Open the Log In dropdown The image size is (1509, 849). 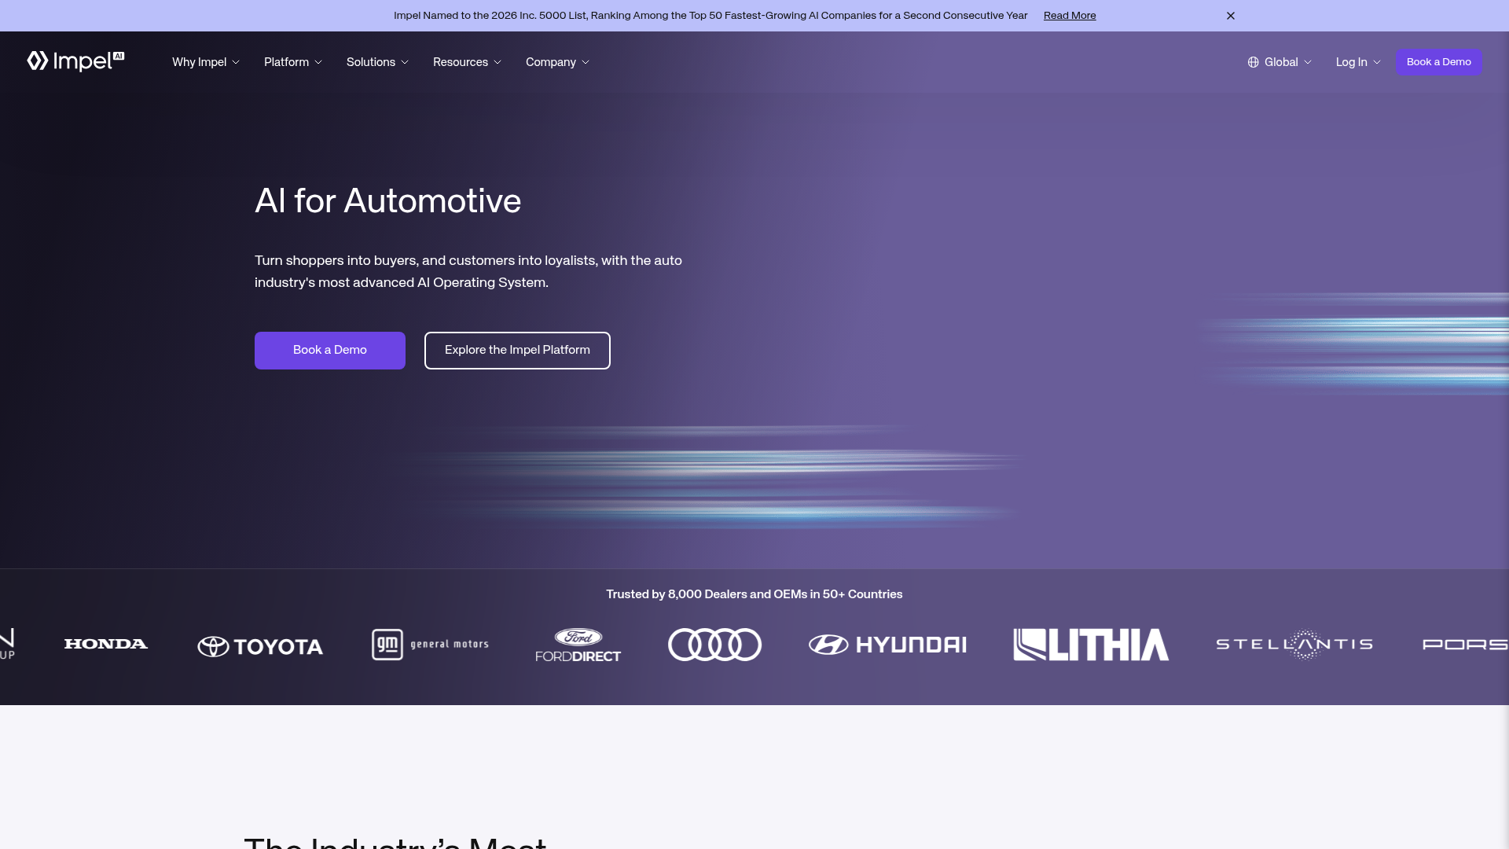pos(1358,62)
